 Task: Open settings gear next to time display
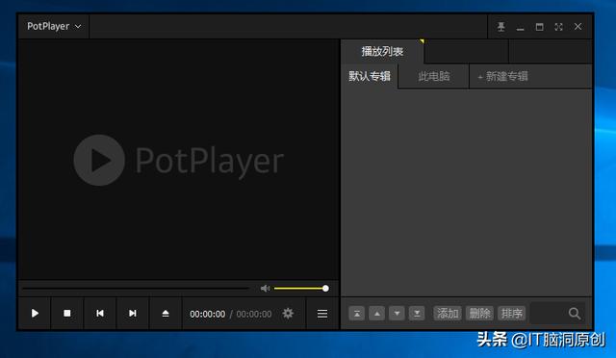tap(288, 313)
